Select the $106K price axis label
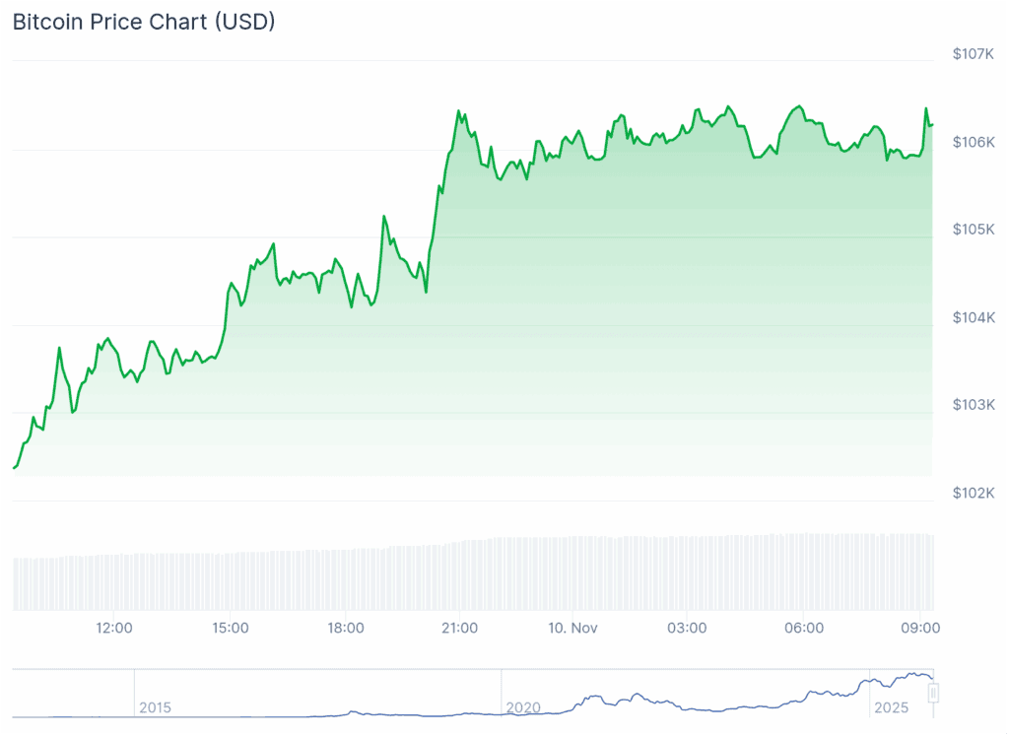This screenshot has width=1009, height=736. (973, 142)
